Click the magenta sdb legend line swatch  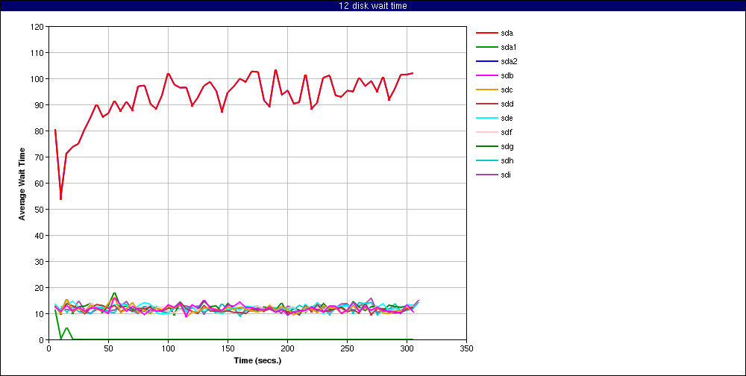(x=486, y=75)
